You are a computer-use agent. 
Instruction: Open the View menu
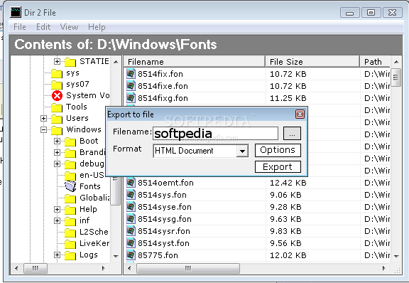pos(69,27)
